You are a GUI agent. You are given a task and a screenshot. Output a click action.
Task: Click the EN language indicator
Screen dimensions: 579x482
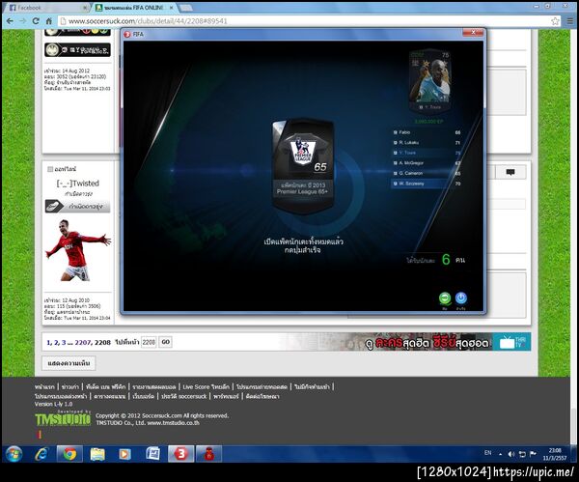tap(487, 453)
